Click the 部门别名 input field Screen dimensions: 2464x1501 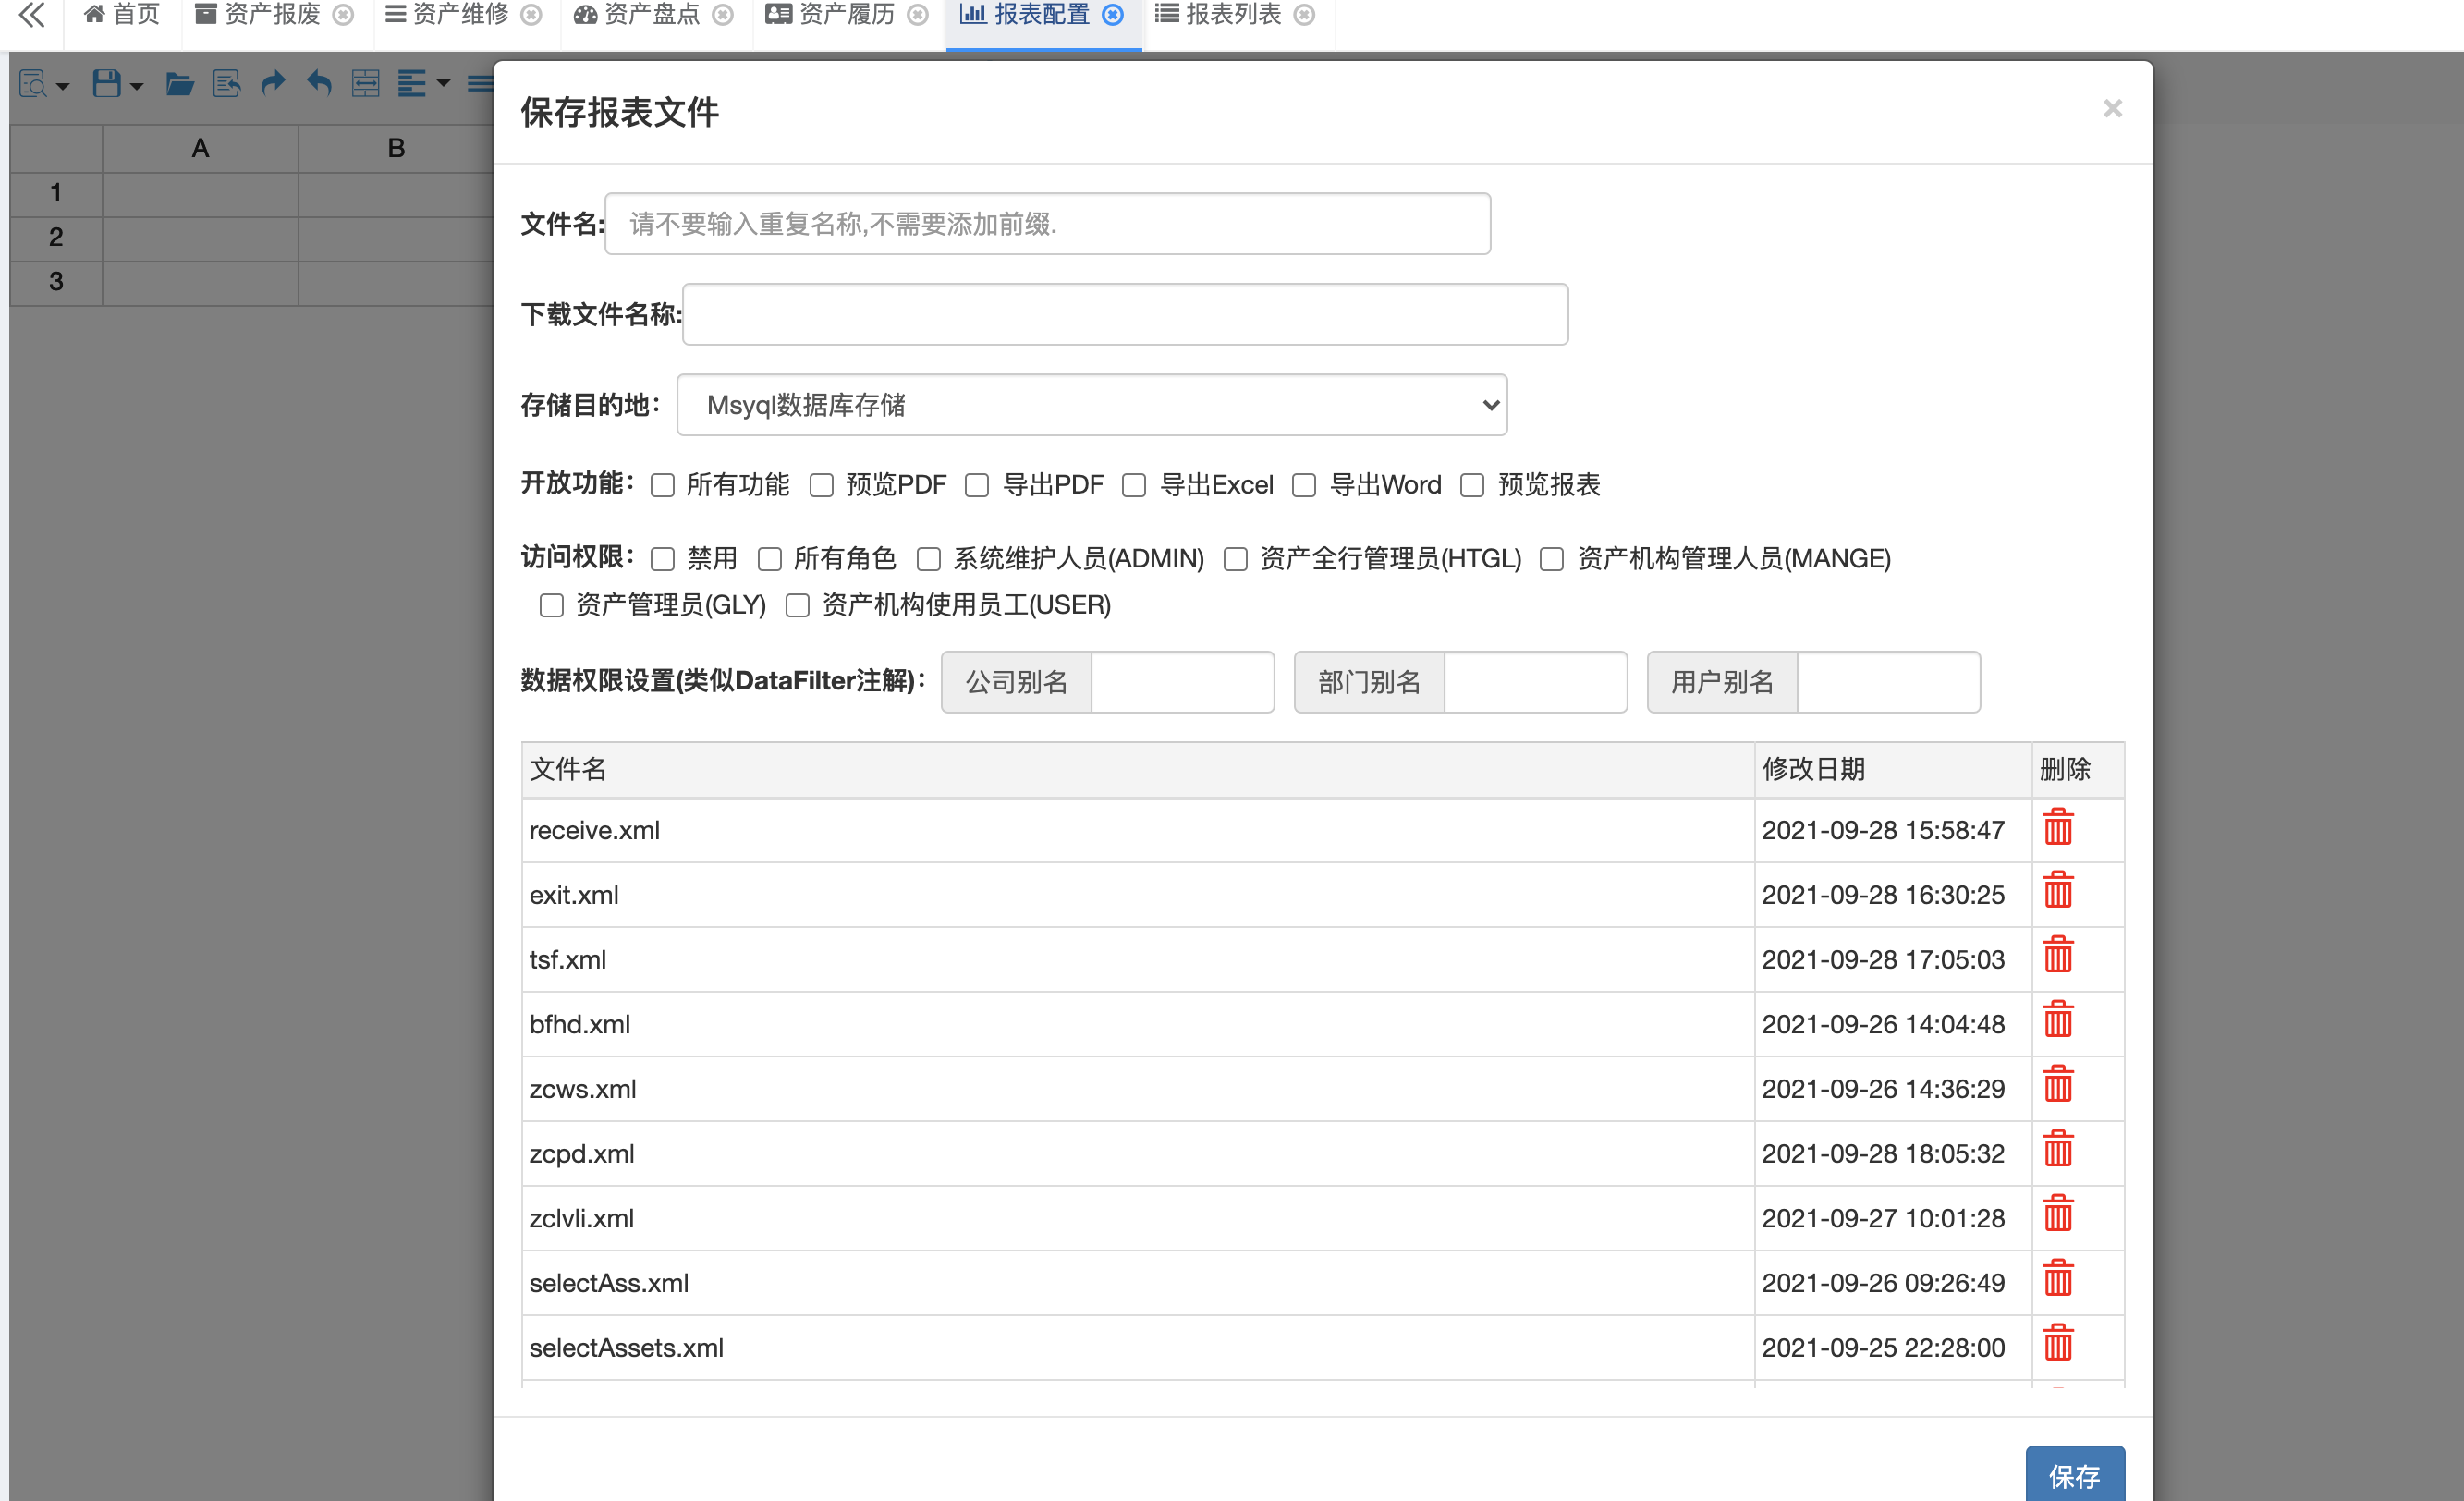coord(1535,682)
